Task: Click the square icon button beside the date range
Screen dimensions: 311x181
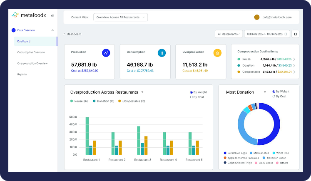Action: [295, 34]
